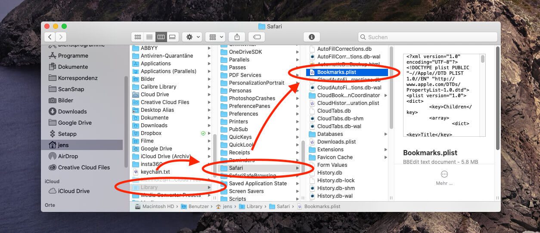
Task: Click the Get Info toolbar button
Action: pyautogui.click(x=312, y=37)
